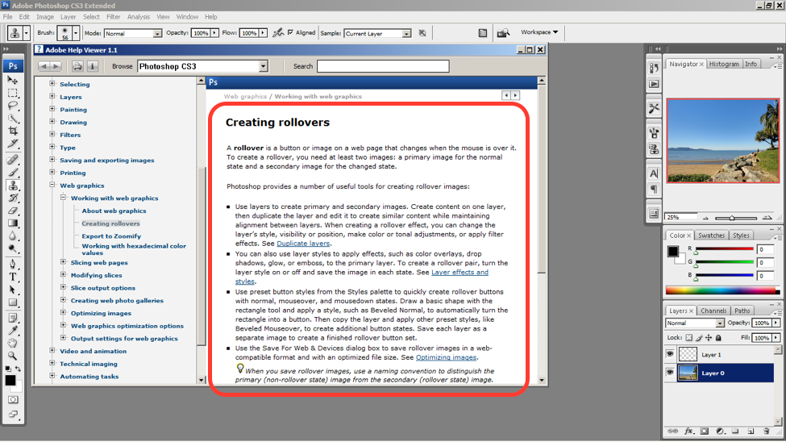Viewport: 786px width, 442px height.
Task: Select the Crop tool in toolbox
Action: point(13,131)
